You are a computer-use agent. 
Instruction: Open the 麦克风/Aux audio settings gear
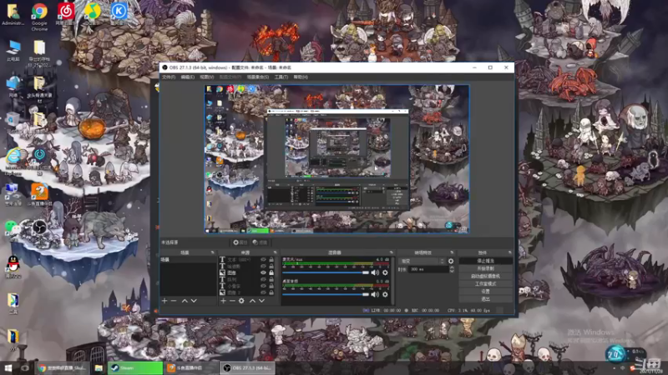point(385,272)
